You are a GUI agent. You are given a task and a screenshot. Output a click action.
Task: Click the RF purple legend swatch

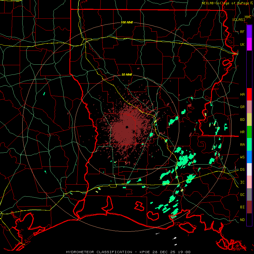pos(249,32)
